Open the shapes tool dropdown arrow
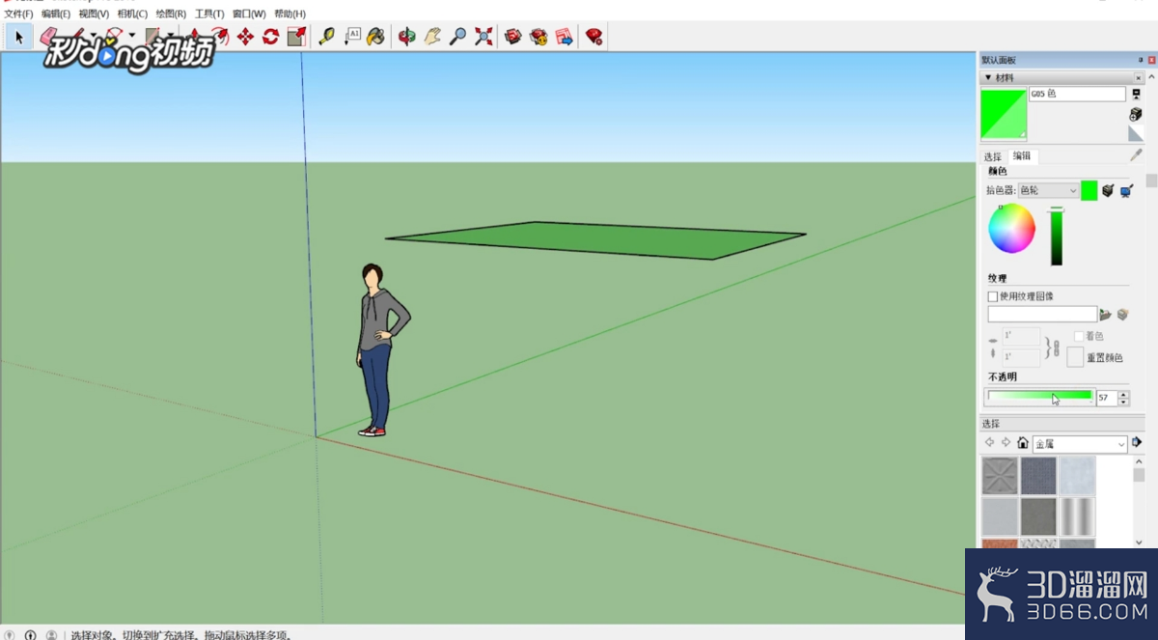This screenshot has width=1158, height=640. (x=169, y=37)
